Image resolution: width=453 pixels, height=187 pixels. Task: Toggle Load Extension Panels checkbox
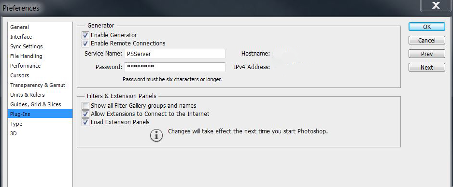click(x=85, y=122)
